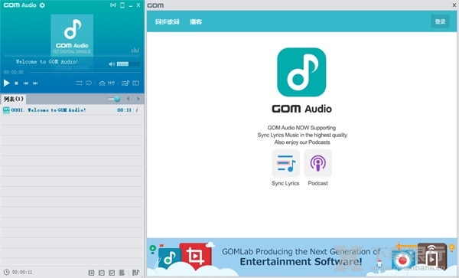Open the Sync Lyrics icon tile
This screenshot has width=459, height=278.
click(x=285, y=163)
